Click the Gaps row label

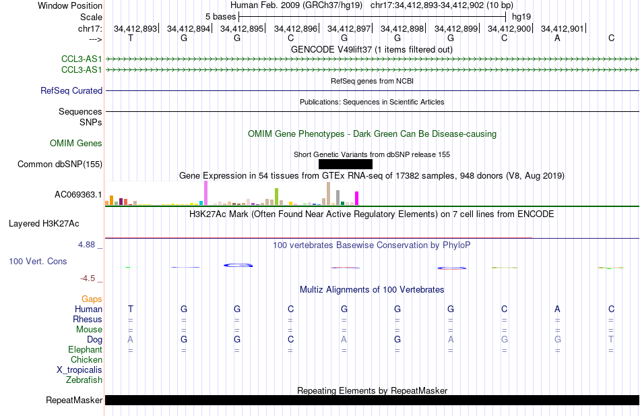92,299
